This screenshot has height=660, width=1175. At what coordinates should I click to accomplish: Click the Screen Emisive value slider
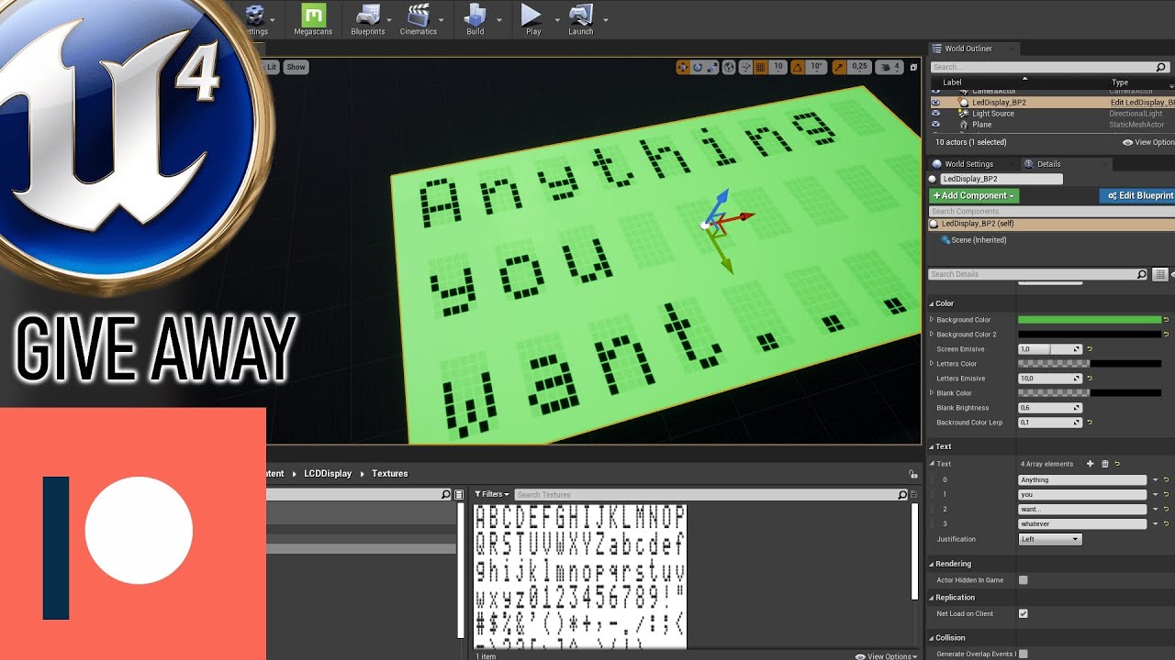[x=1050, y=349]
